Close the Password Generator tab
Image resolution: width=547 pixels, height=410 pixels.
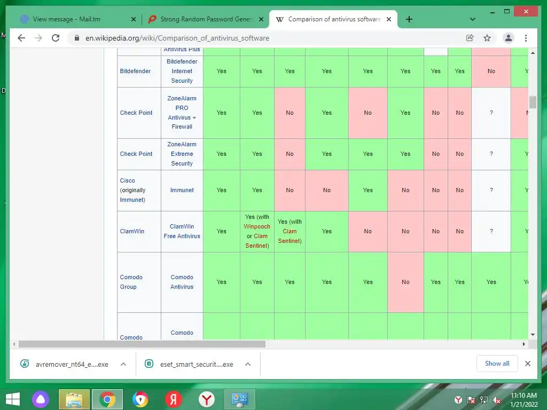point(261,19)
